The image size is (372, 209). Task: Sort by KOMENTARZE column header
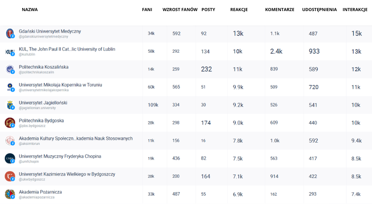(279, 9)
